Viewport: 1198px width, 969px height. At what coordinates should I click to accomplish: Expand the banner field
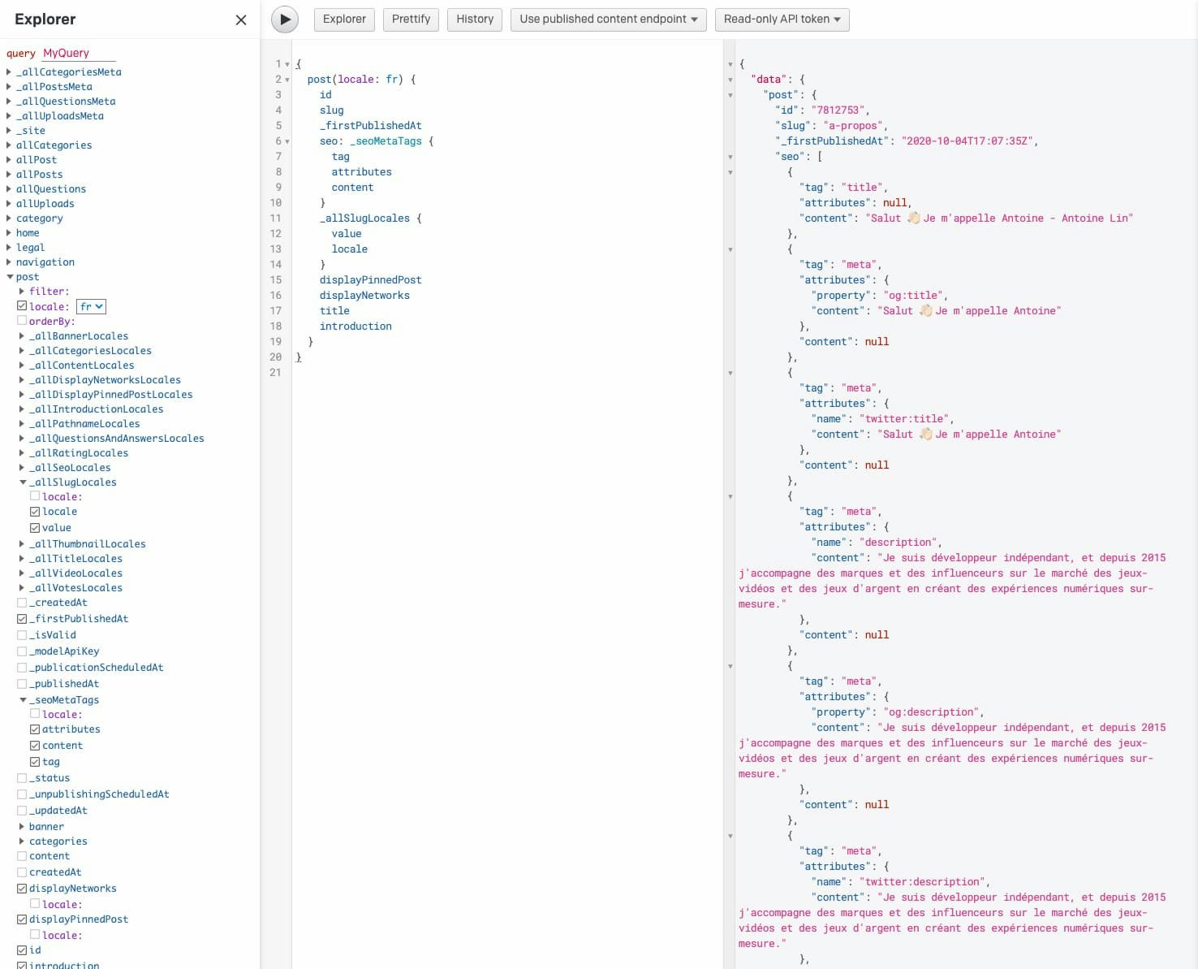click(22, 826)
